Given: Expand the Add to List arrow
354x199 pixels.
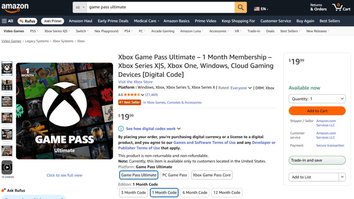Looking at the screenshot, I should (342, 177).
